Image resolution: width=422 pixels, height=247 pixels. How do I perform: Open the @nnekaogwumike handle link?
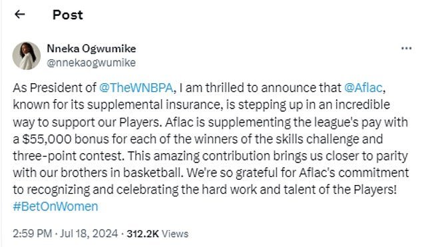[91, 63]
